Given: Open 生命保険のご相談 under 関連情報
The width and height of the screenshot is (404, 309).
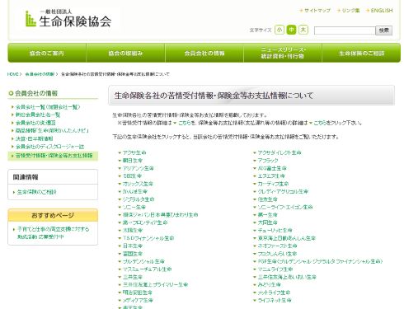Looking at the screenshot, I should click(37, 192).
